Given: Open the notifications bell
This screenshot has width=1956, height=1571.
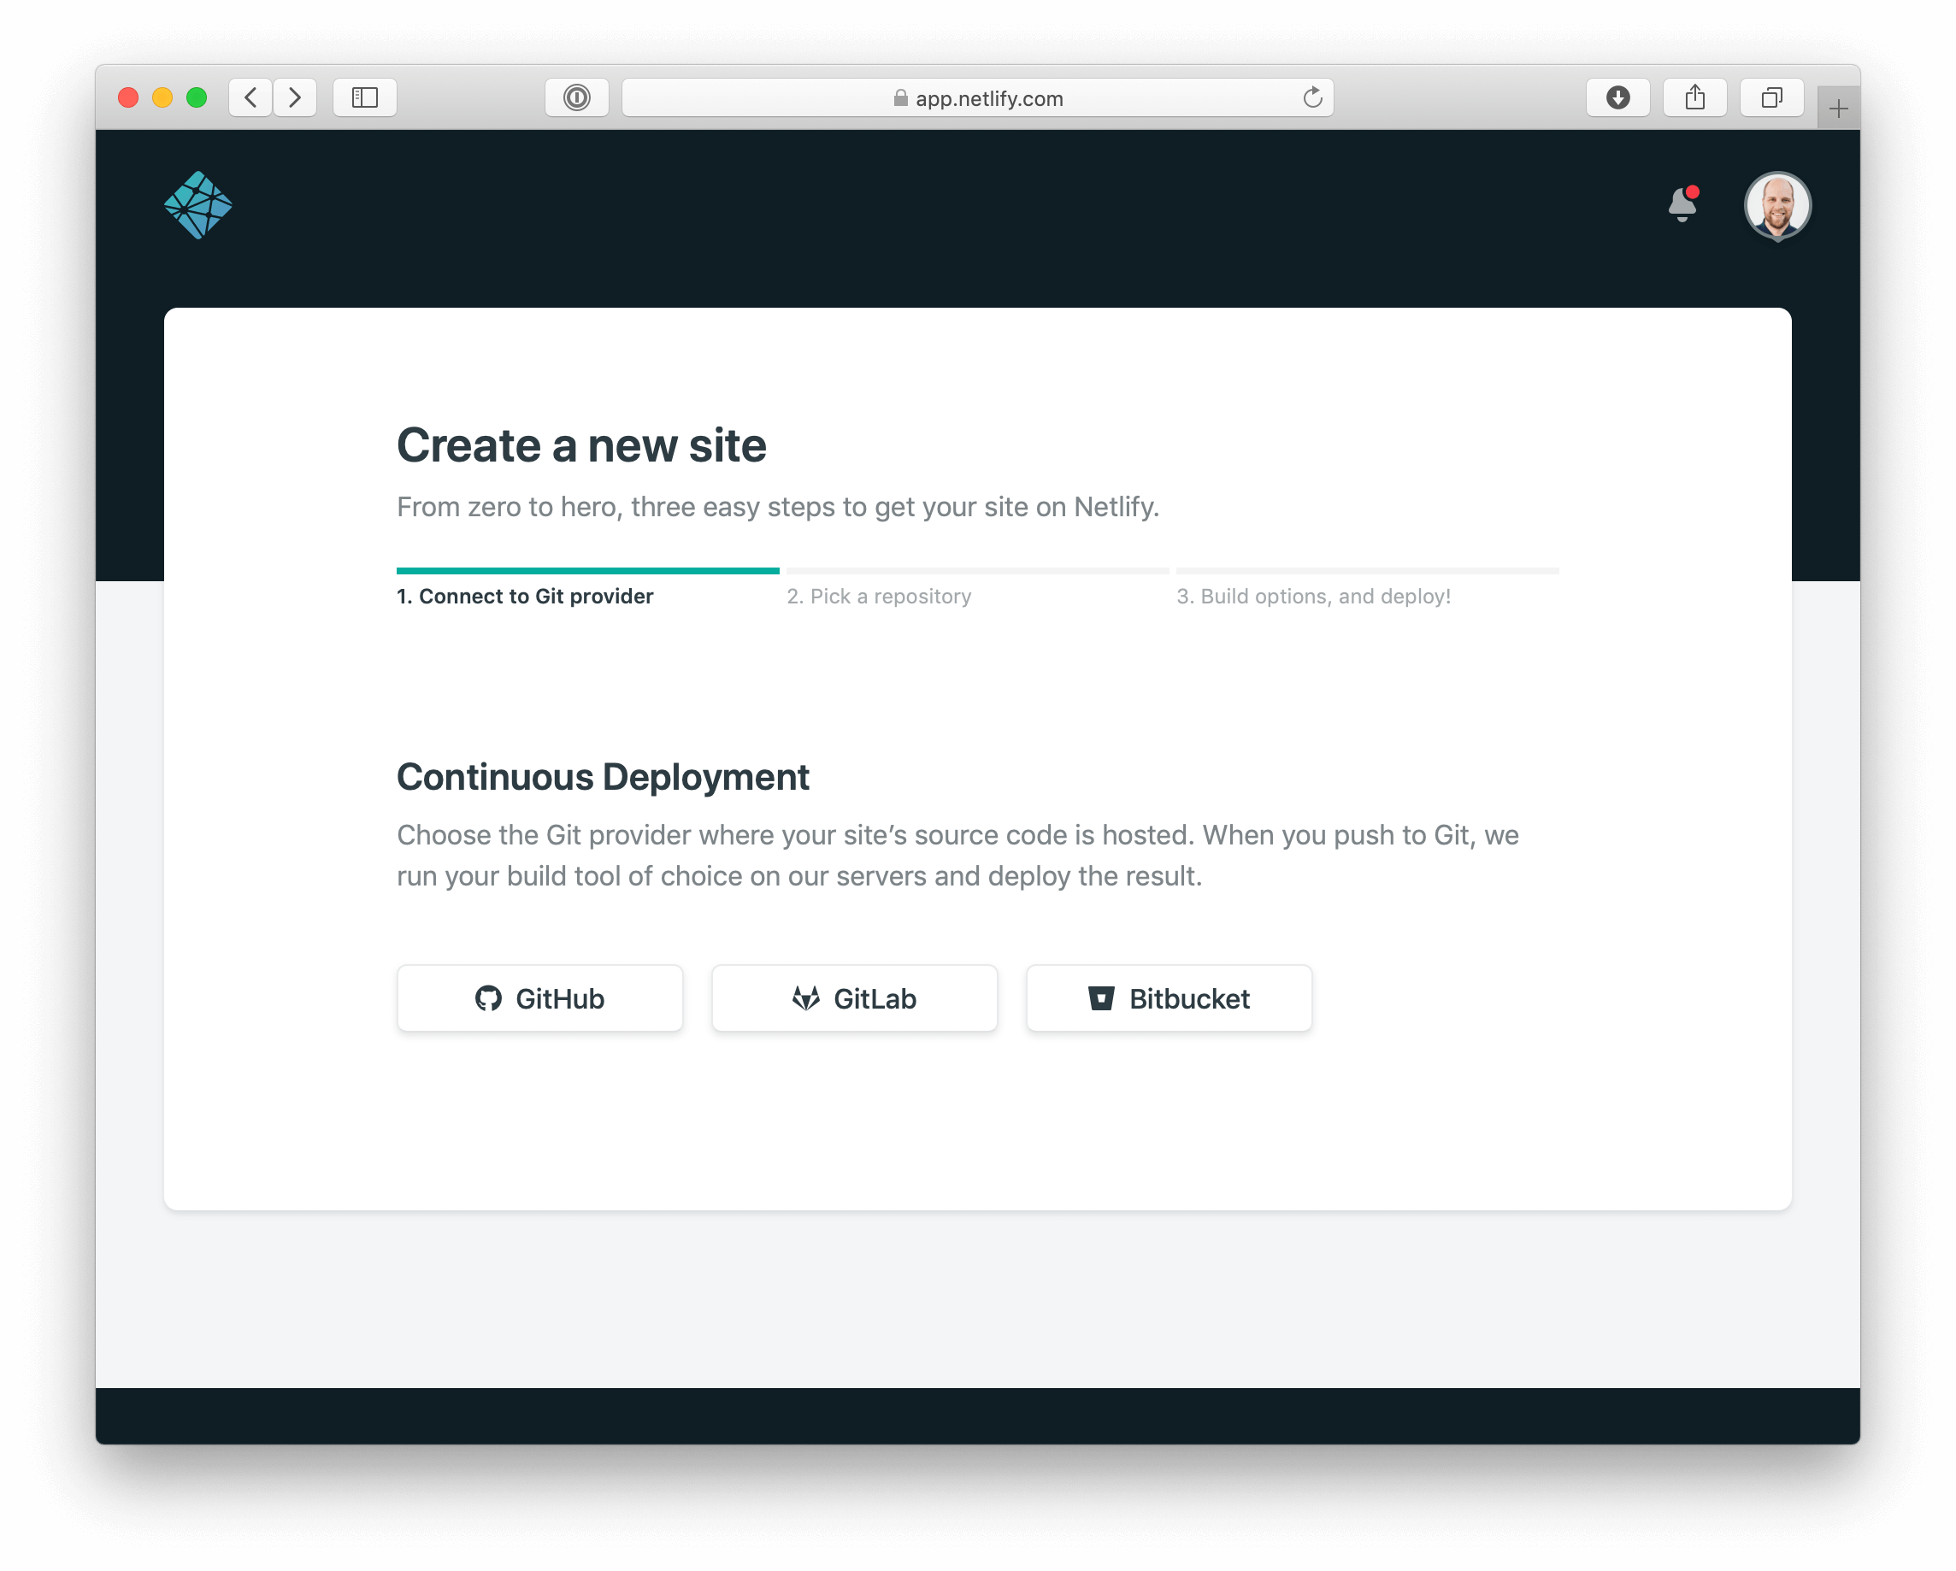Looking at the screenshot, I should pos(1683,204).
